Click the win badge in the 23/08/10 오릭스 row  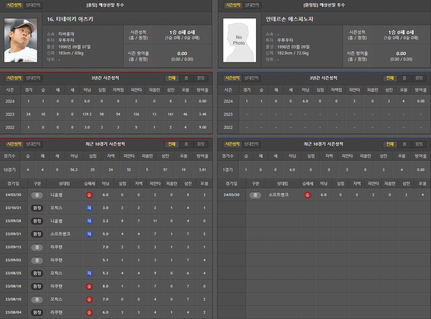pos(89,299)
